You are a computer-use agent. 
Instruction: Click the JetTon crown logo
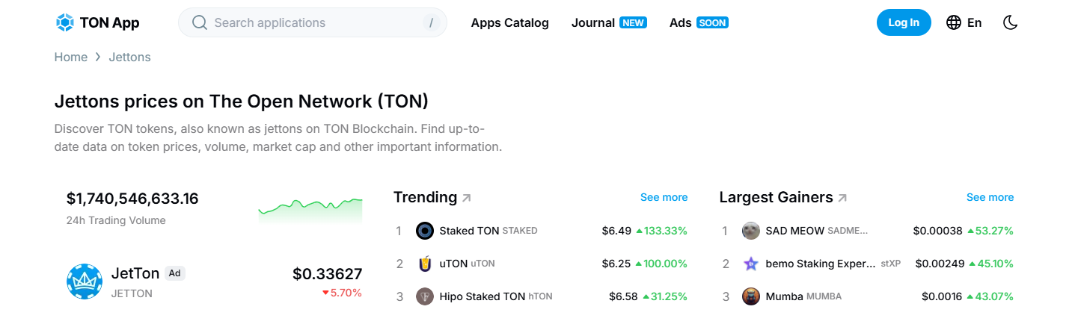(85, 281)
